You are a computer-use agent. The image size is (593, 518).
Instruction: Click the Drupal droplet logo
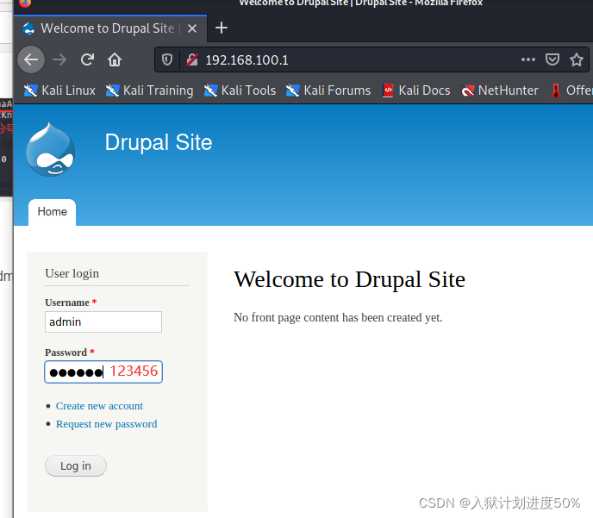tap(50, 149)
